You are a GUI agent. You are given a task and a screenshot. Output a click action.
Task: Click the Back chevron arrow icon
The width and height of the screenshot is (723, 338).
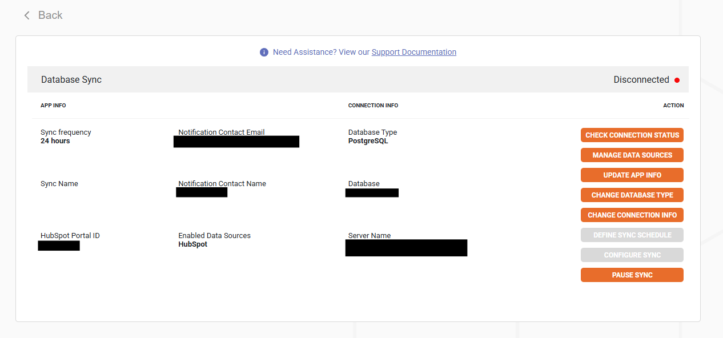pos(26,15)
